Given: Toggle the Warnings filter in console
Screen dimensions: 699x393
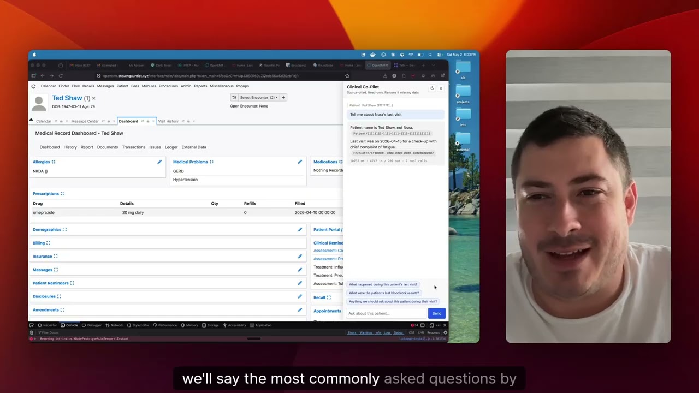Looking at the screenshot, I should (x=365, y=332).
